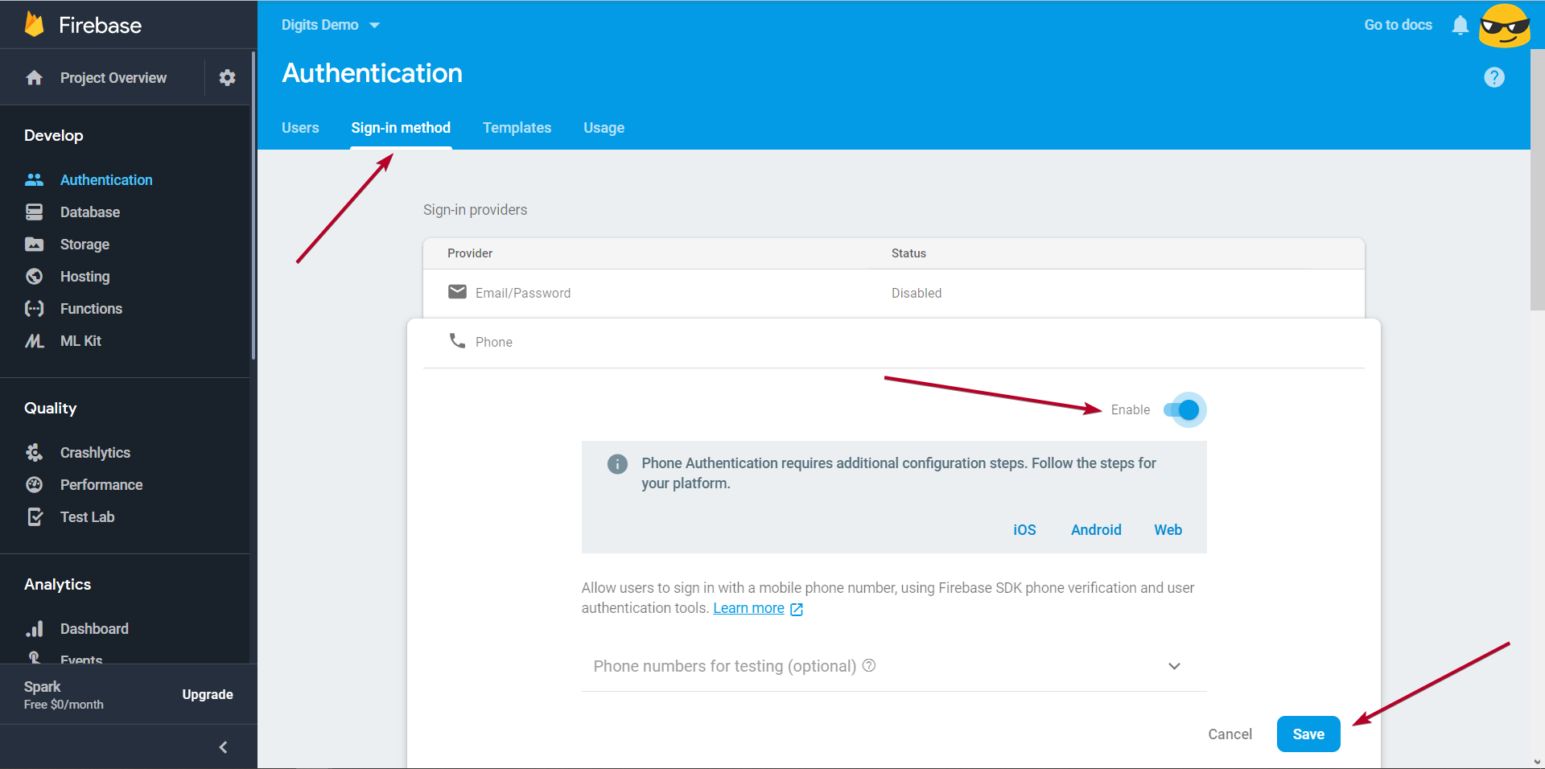Collapse the sidebar with the chevron
The width and height of the screenshot is (1545, 769).
(x=223, y=747)
